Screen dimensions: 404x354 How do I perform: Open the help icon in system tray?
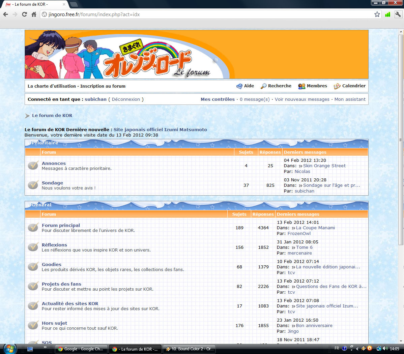tap(345, 349)
